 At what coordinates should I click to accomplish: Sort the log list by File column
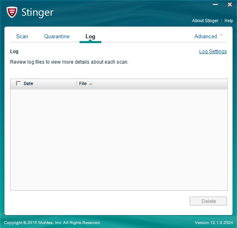[83, 83]
